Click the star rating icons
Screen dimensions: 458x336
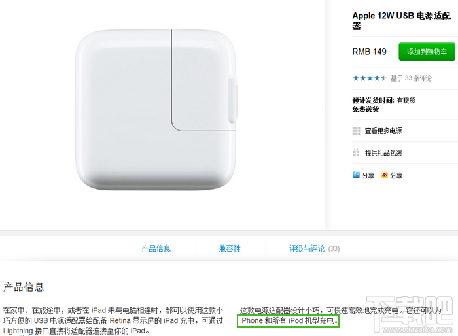tap(370, 78)
